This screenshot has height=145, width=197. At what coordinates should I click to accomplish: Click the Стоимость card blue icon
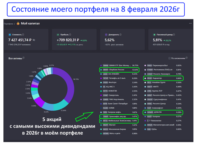pyautogui.click(x=10, y=34)
